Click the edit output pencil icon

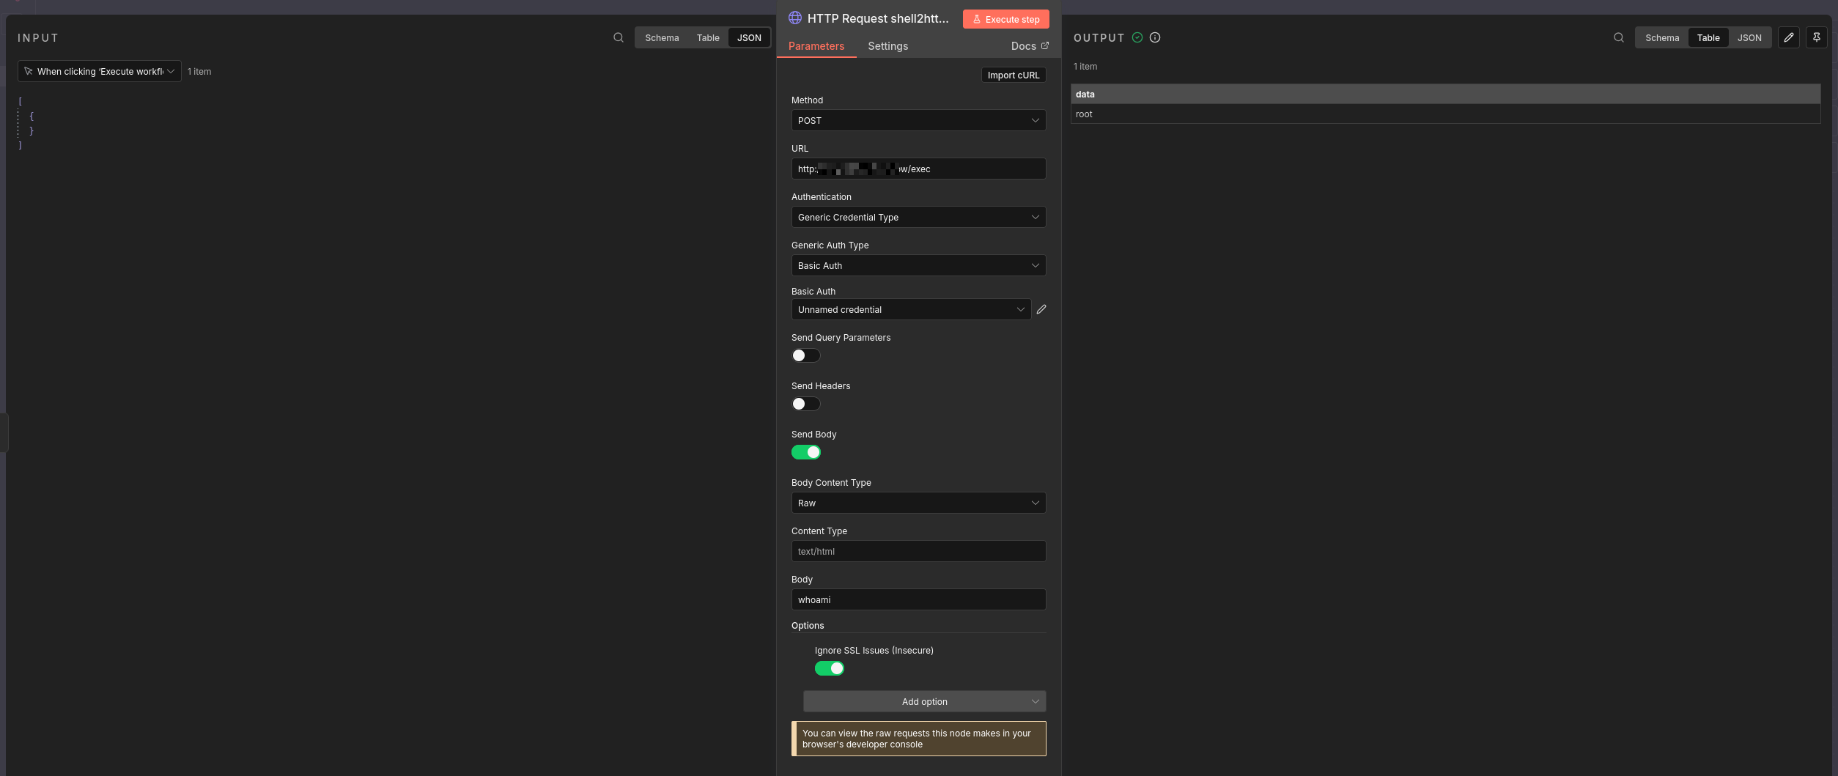pyautogui.click(x=1788, y=37)
